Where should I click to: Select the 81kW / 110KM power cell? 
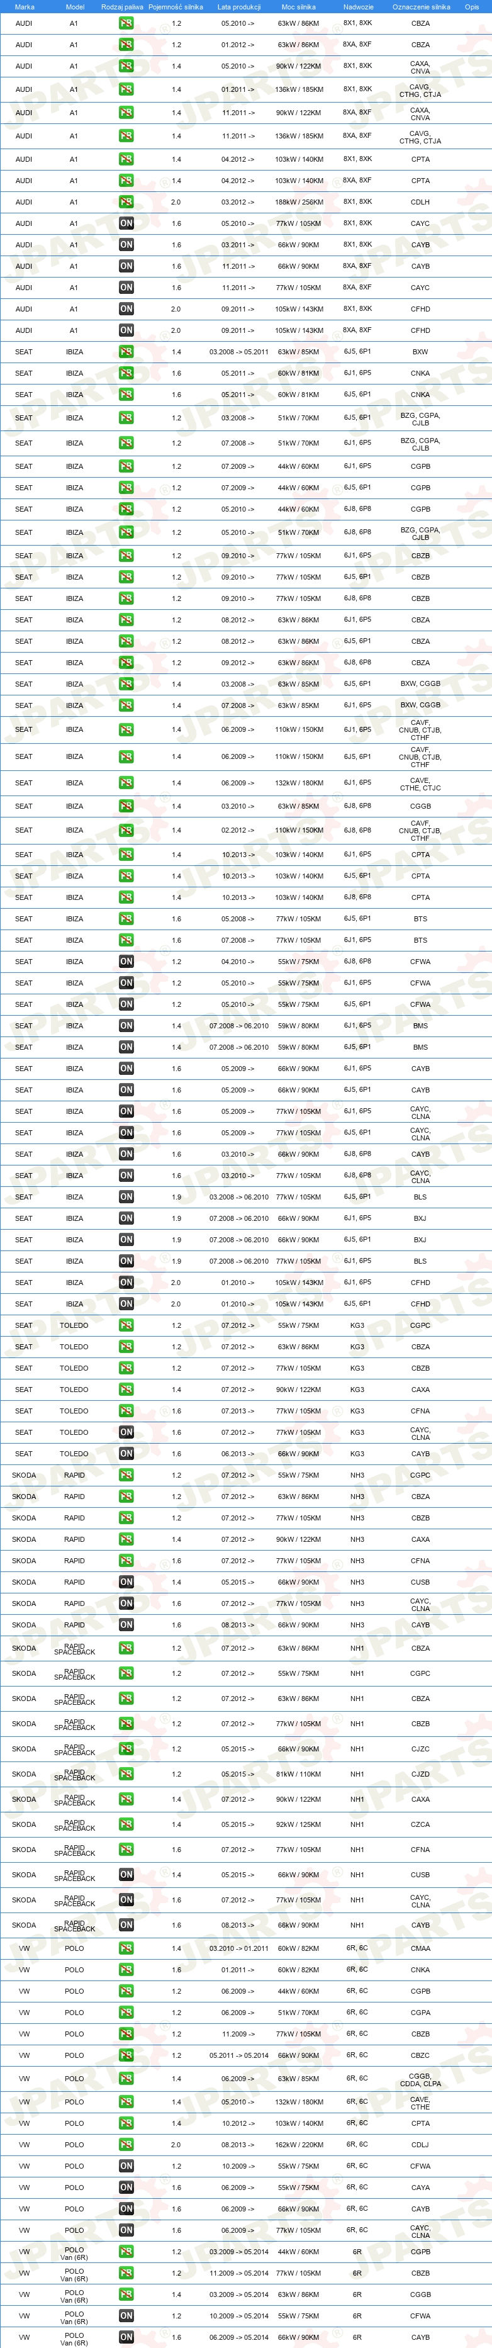299,1774
